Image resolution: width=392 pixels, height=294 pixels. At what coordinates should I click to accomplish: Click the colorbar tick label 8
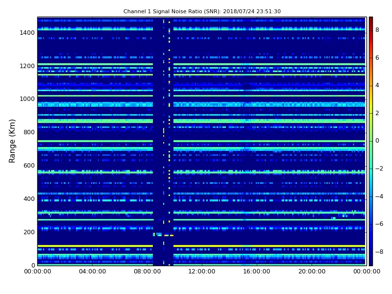point(377,30)
